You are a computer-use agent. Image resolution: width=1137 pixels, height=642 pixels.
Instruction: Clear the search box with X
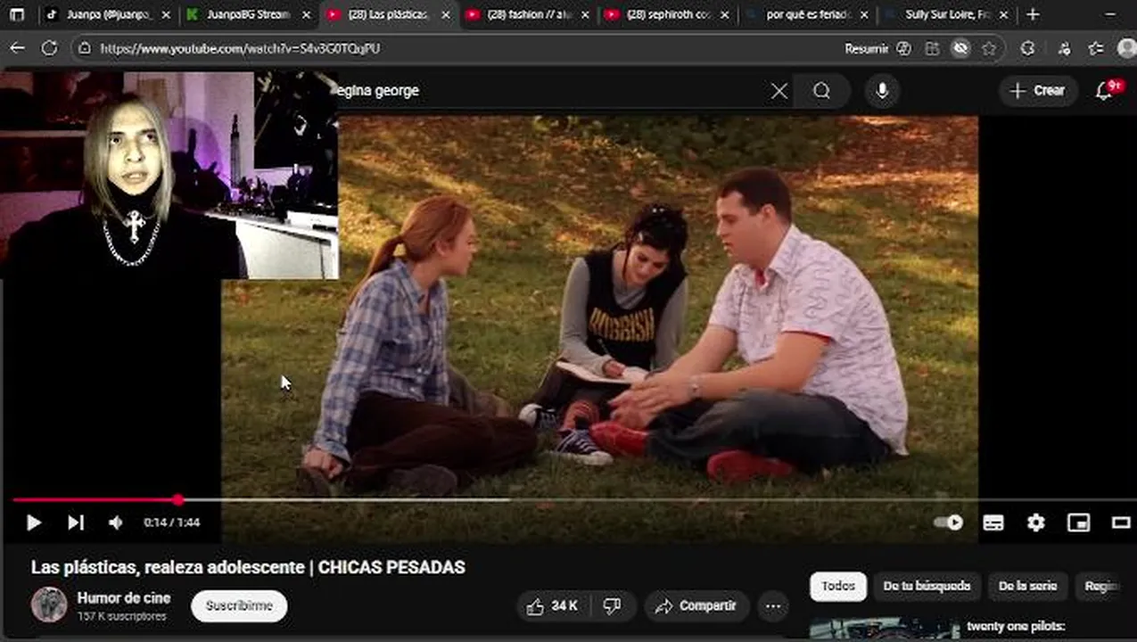[x=779, y=91]
